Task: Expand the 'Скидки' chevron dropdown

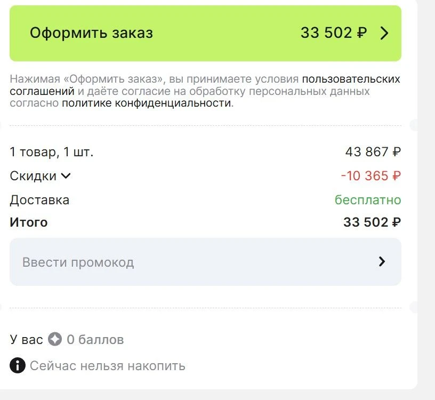Action: [66, 175]
